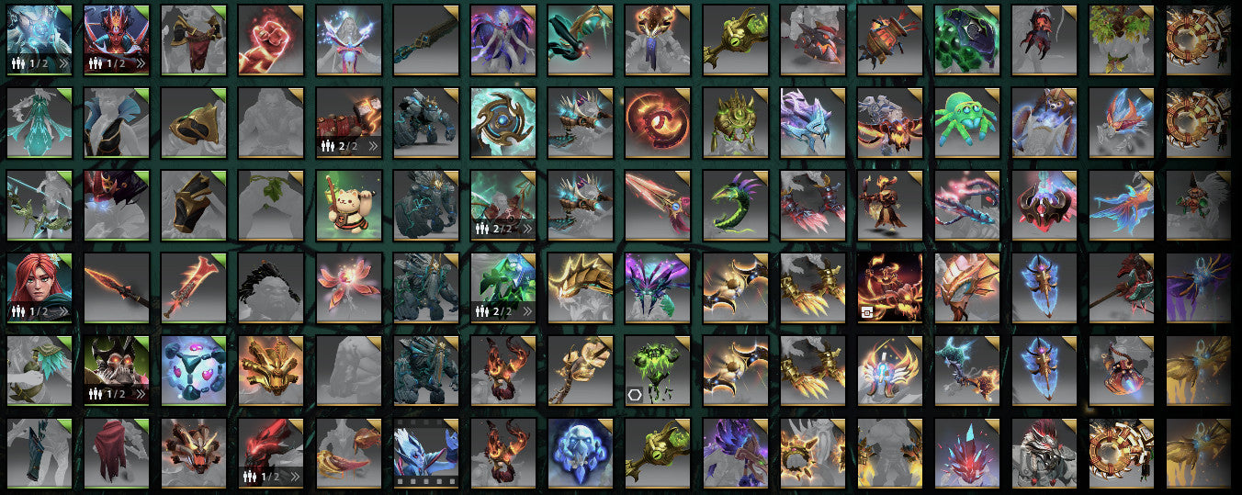Open the fiery demon item with red badge
This screenshot has width=1242, height=495.
coord(889,287)
